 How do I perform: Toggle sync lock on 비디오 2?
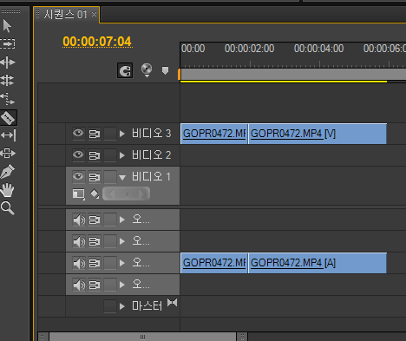pyautogui.click(x=95, y=155)
